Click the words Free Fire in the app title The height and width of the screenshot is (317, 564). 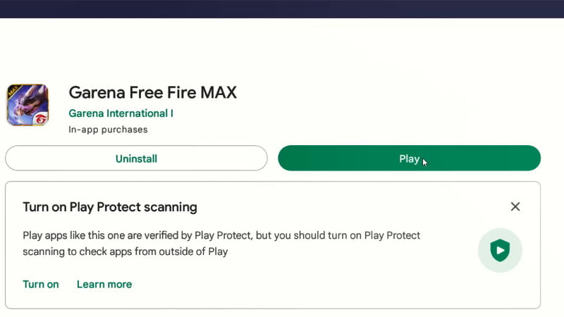(160, 92)
